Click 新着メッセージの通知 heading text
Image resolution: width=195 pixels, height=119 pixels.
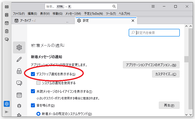(46, 57)
